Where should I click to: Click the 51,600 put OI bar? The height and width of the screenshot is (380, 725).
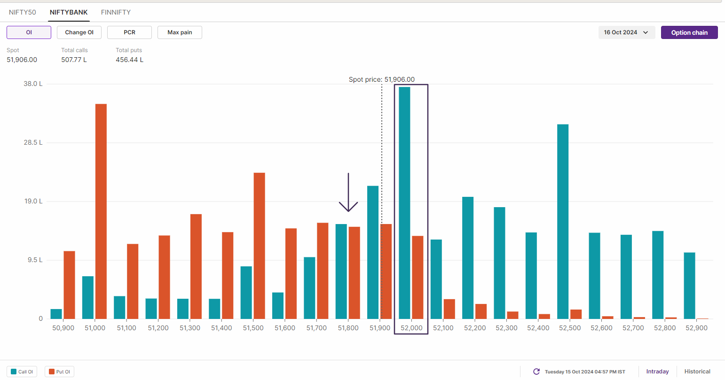(291, 274)
